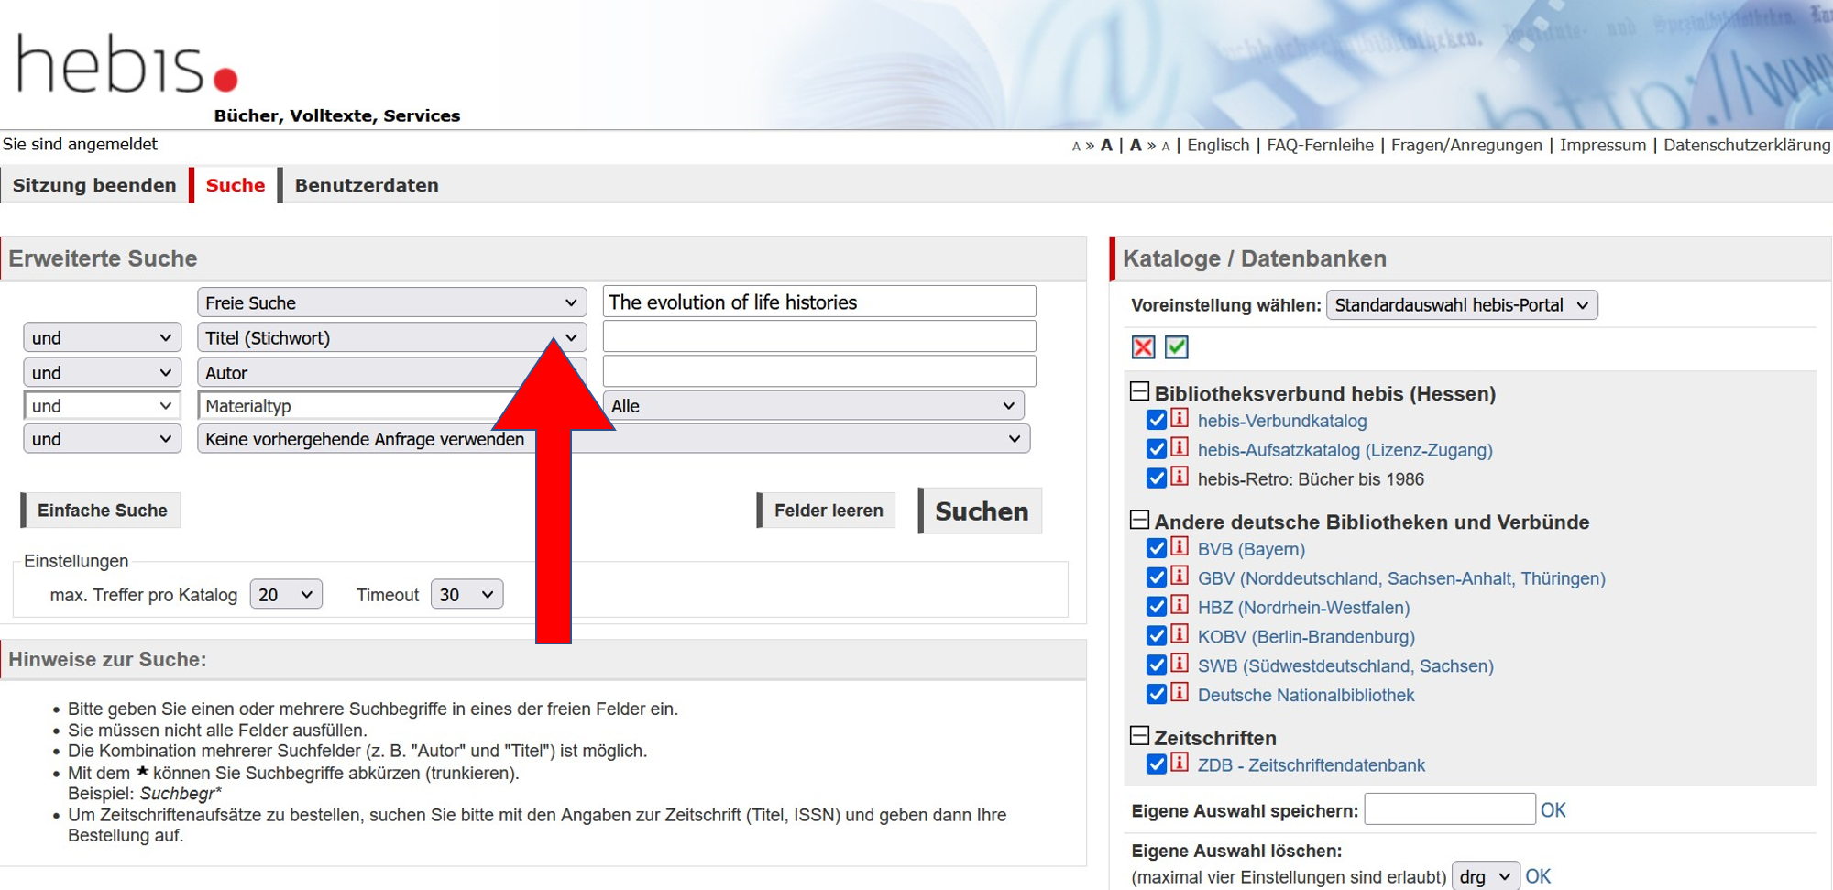Open the 'und' operator beside Materialtyp

(x=101, y=405)
